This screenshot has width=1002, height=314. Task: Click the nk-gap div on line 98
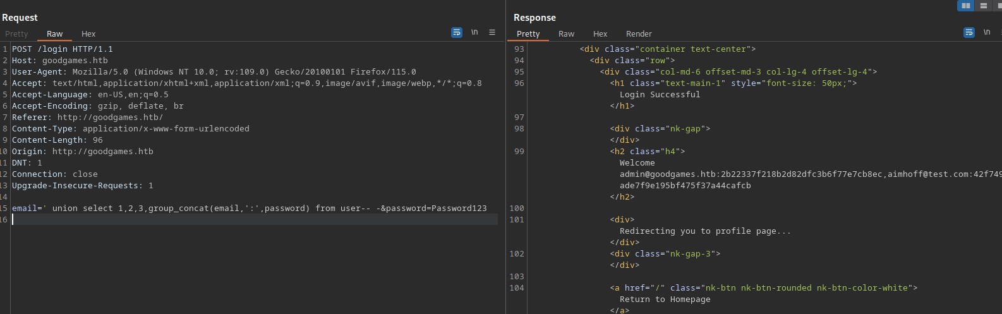tap(660, 129)
